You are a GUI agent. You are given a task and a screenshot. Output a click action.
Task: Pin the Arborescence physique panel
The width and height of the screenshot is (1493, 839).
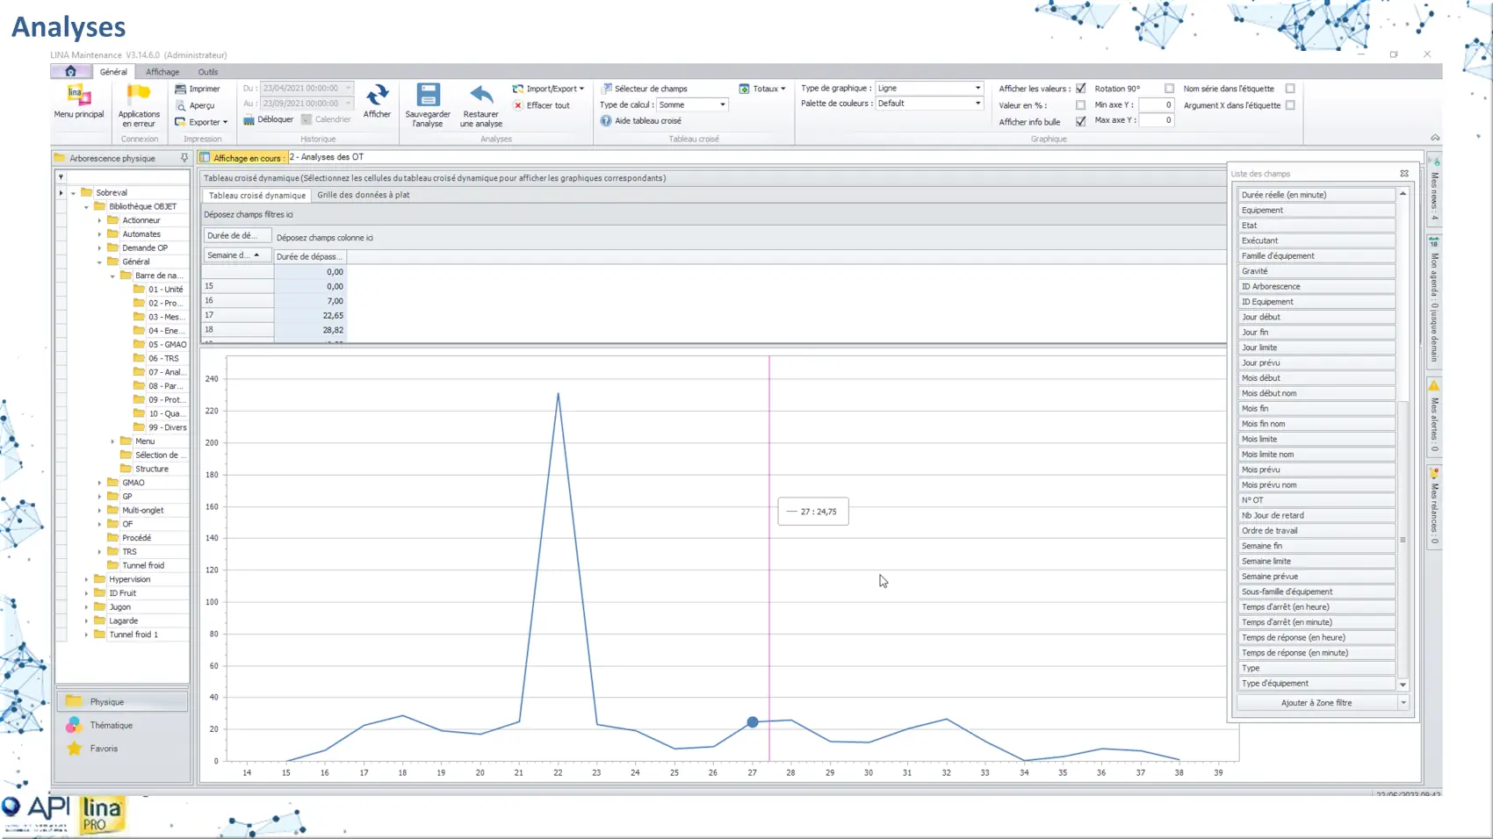[184, 158]
